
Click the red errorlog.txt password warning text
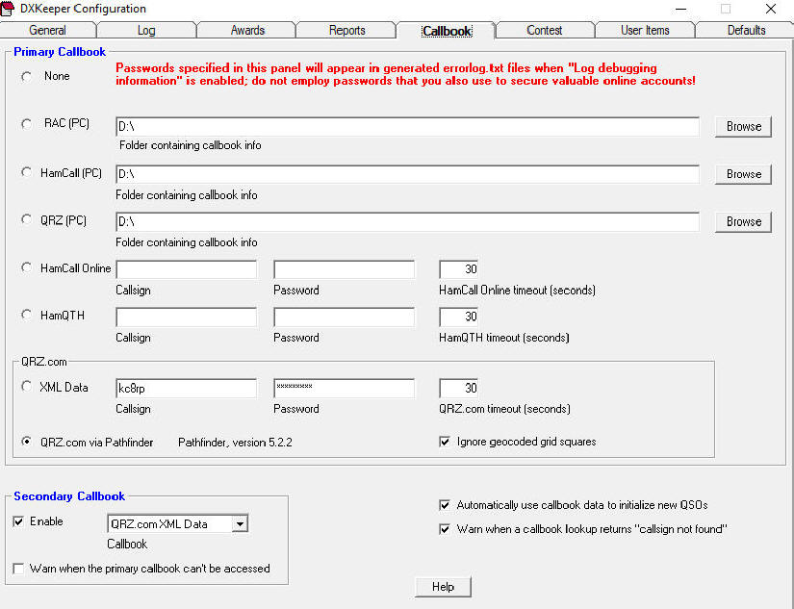point(405,74)
